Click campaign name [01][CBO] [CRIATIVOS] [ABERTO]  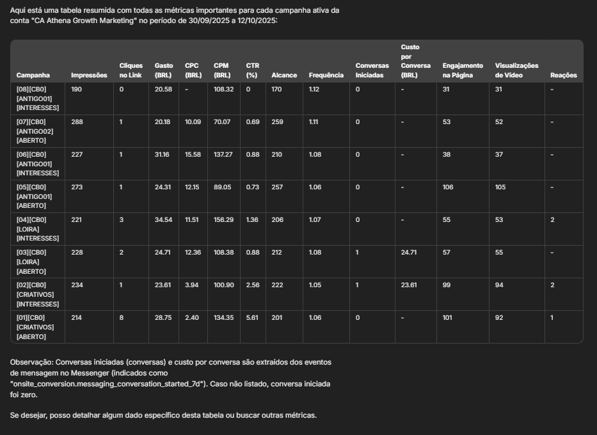pos(35,327)
